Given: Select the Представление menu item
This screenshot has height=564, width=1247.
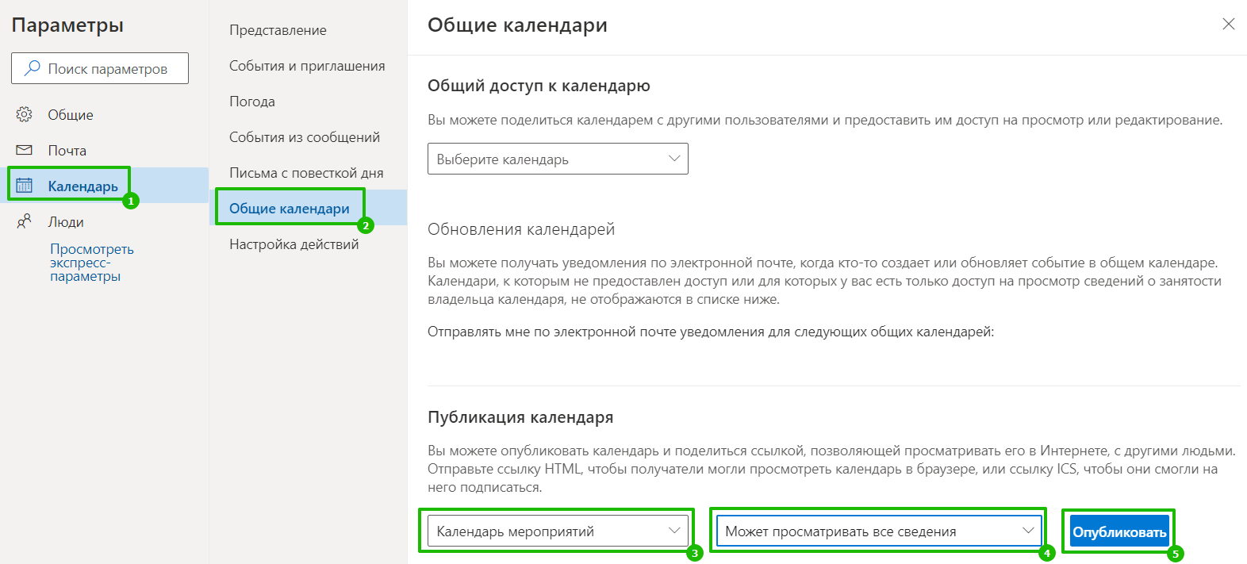Looking at the screenshot, I should pos(278,30).
